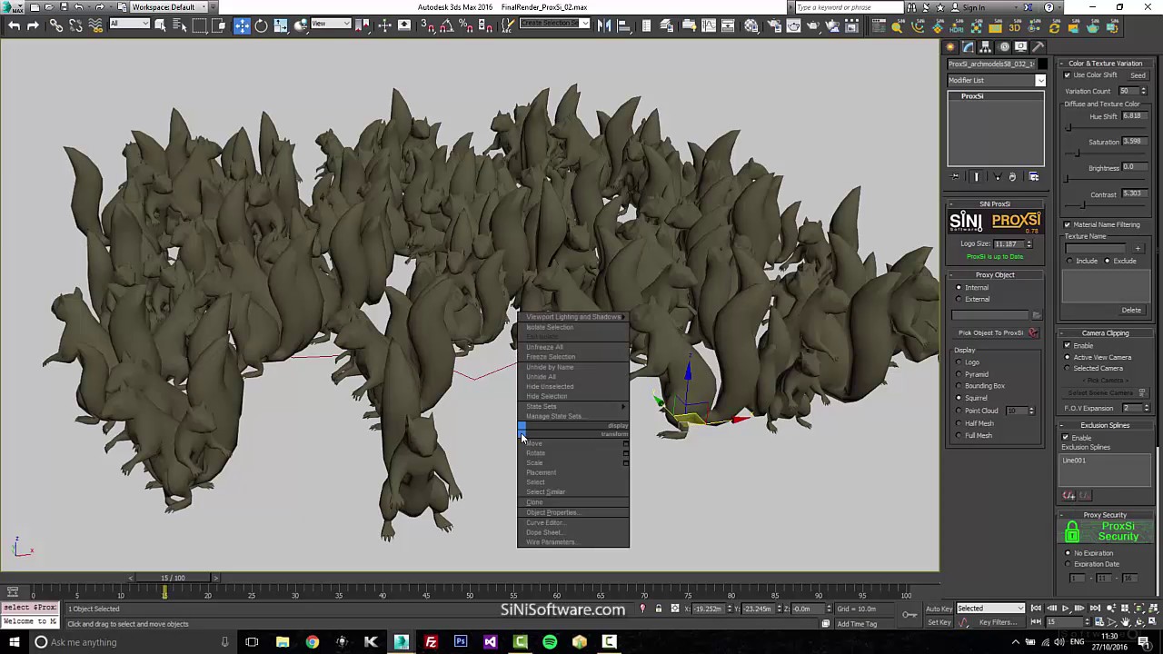Open the Utilities hammer panel tab
The image size is (1163, 654).
click(1039, 47)
